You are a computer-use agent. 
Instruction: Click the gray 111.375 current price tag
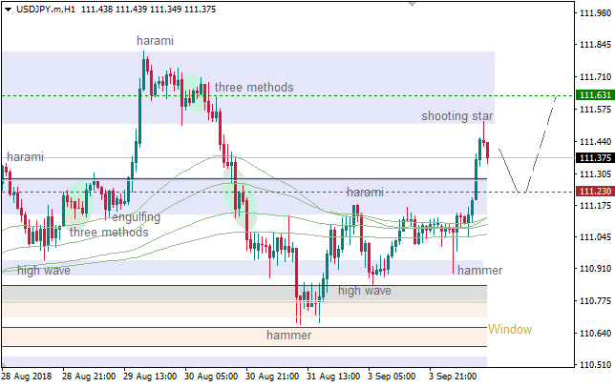595,158
